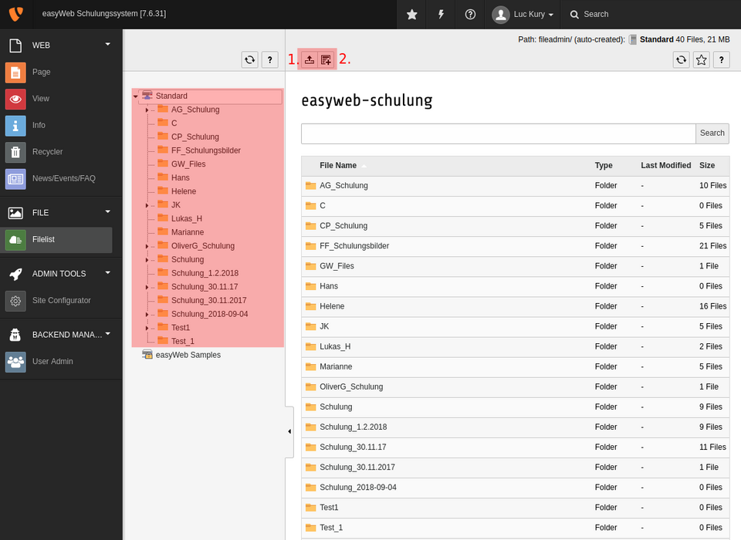Screen dimensions: 741x540
Task: Click the New file/folder toolbar button
Action: (x=326, y=59)
